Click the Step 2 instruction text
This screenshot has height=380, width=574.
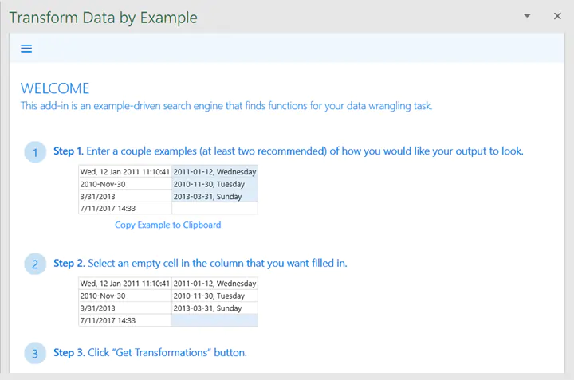[200, 263]
